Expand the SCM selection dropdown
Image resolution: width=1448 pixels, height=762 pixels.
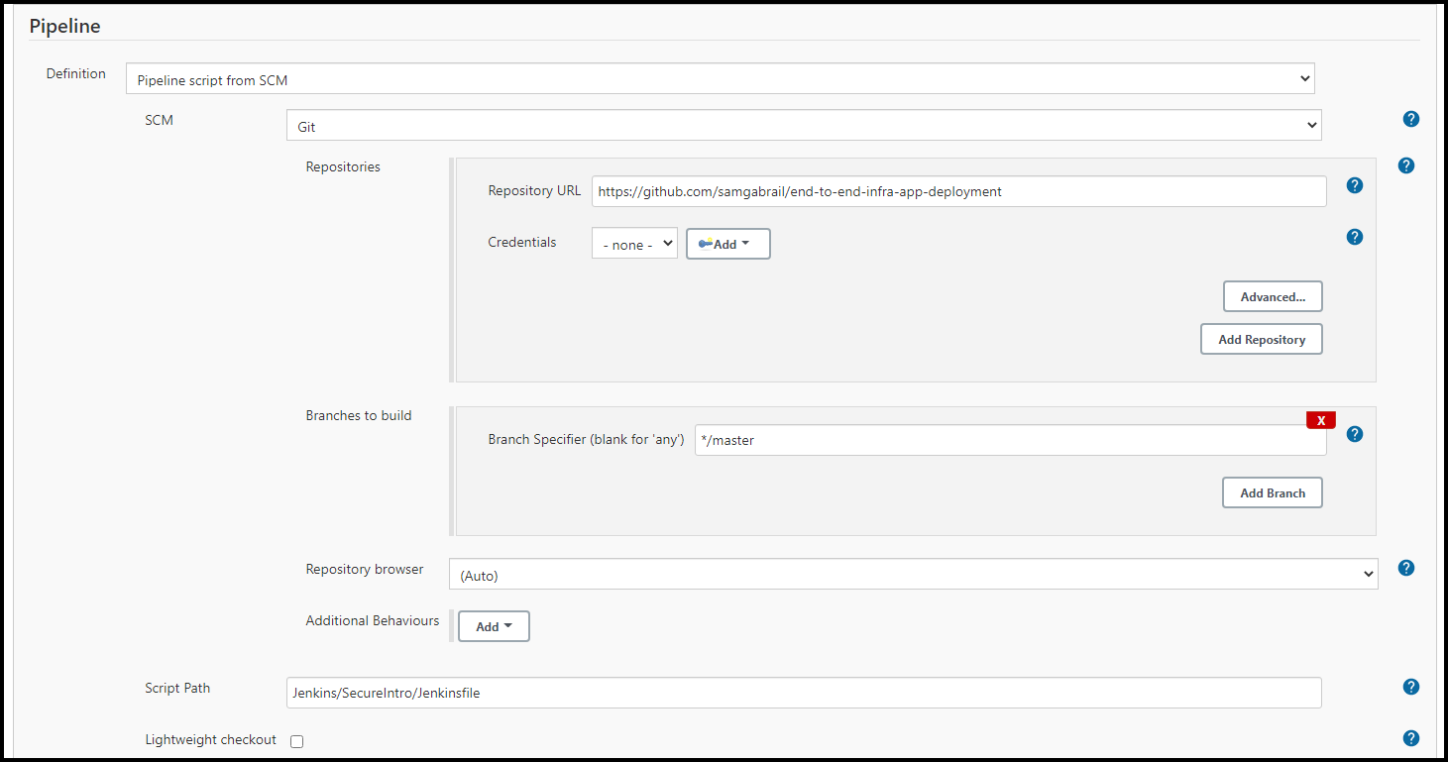(803, 125)
